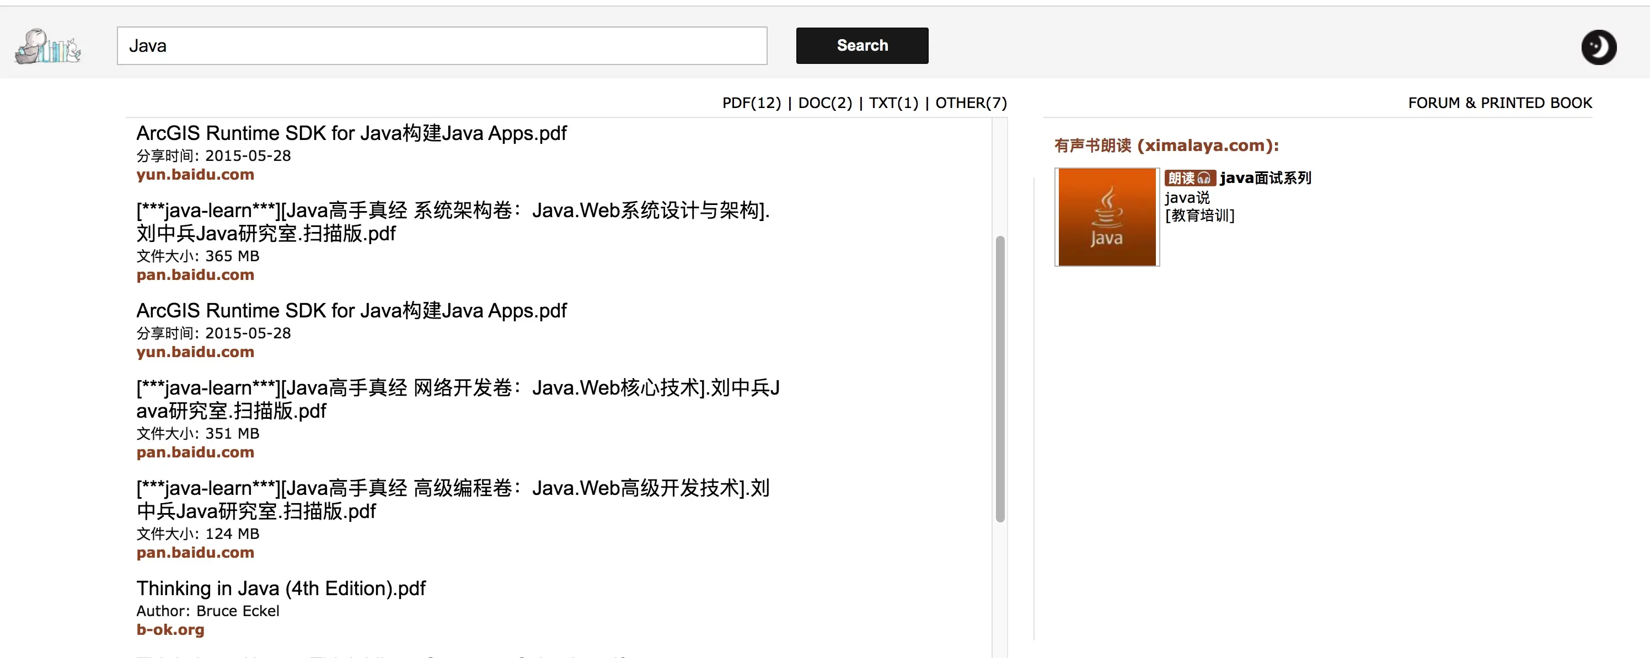This screenshot has height=658, width=1650.
Task: Click pan.baidu.com under 365 MB result
Action: point(195,275)
